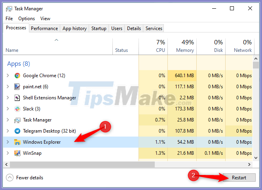
Task: Sort by the Name column header
Action: (x=58, y=46)
